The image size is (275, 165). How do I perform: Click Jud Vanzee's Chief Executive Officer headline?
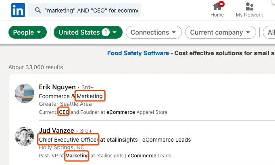(115, 140)
